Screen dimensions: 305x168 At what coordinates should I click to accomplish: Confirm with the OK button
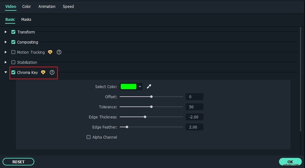[290, 162]
